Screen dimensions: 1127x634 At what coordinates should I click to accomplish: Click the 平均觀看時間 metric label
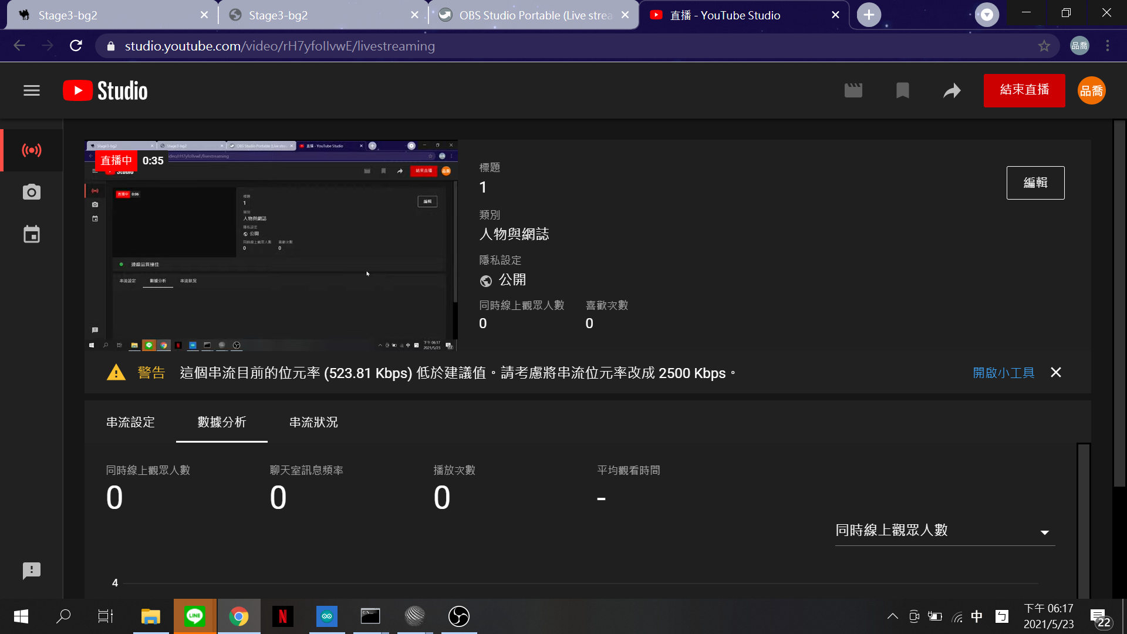[629, 470]
